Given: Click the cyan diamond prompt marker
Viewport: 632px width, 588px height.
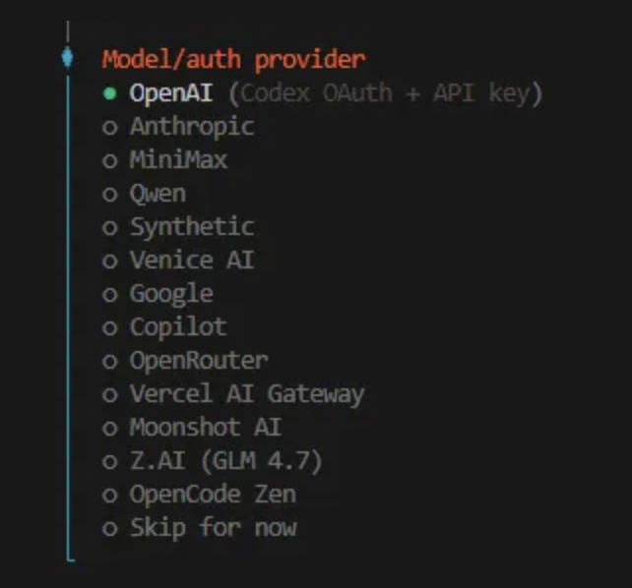Looking at the screenshot, I should click(67, 58).
